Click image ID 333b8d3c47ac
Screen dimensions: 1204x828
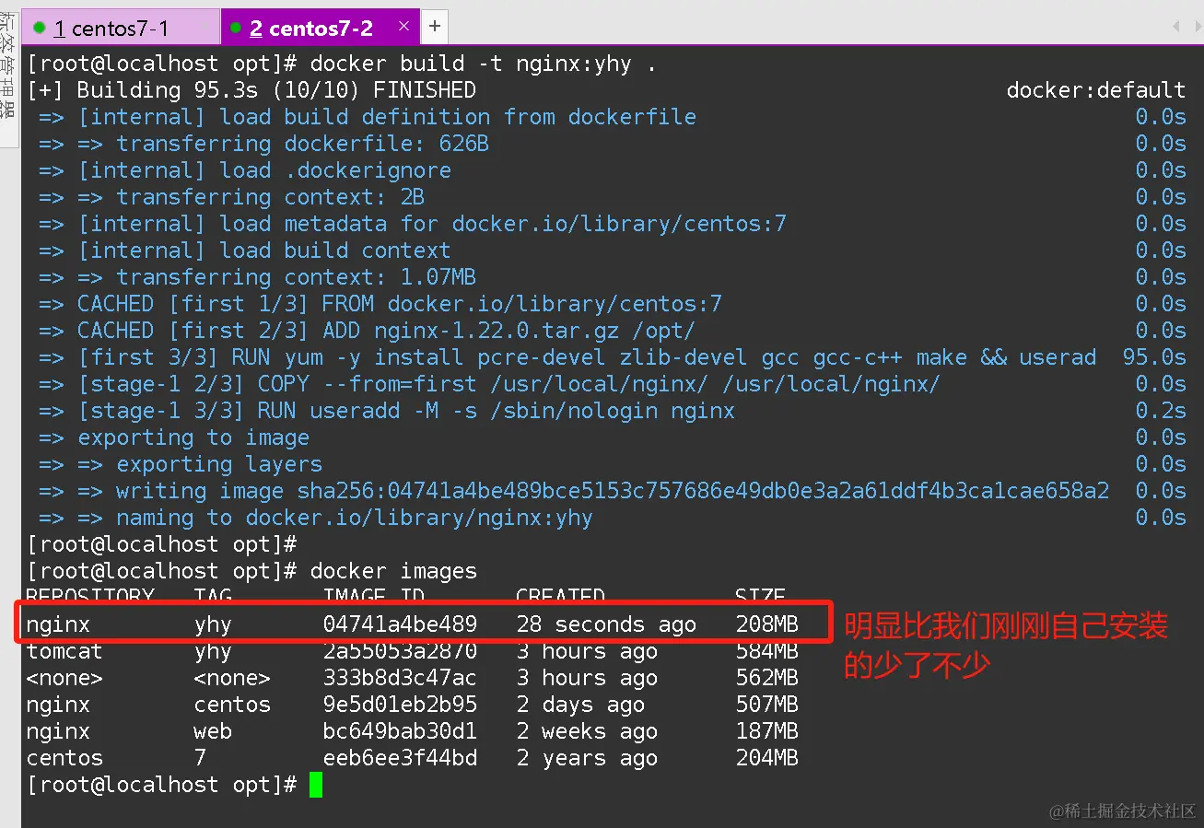(x=400, y=678)
